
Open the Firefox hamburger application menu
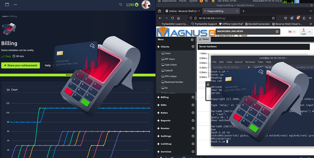click(311, 18)
